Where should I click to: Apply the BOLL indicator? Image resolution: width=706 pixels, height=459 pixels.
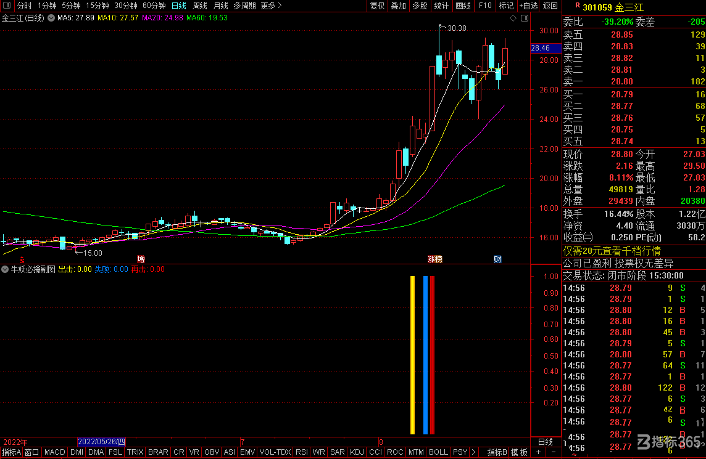coord(438,452)
